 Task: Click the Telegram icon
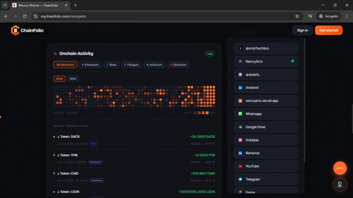(x=240, y=179)
